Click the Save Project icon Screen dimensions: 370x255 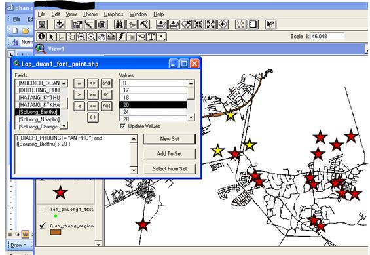42,24
